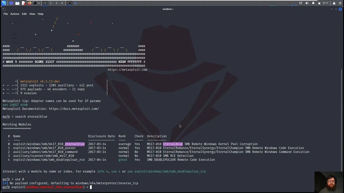
Task: Click 'MS17-010 SMB RCE Detection' description
Action: [170, 156]
